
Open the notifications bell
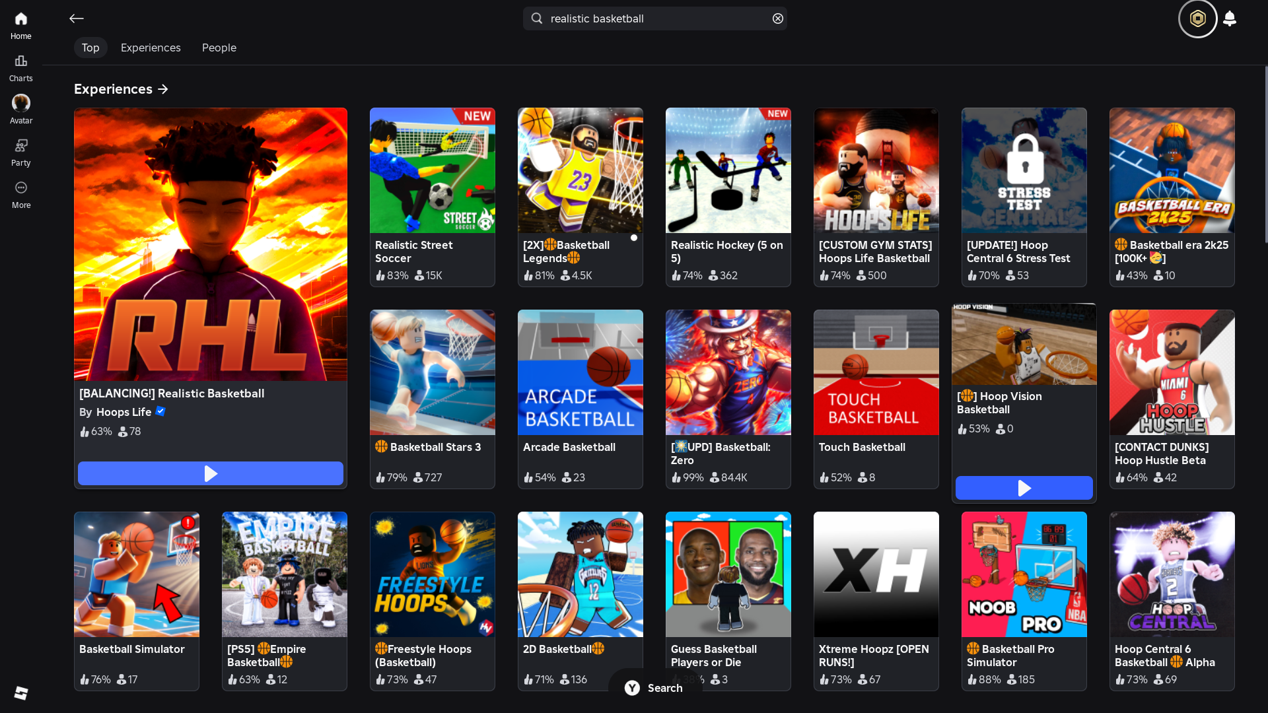[1230, 18]
